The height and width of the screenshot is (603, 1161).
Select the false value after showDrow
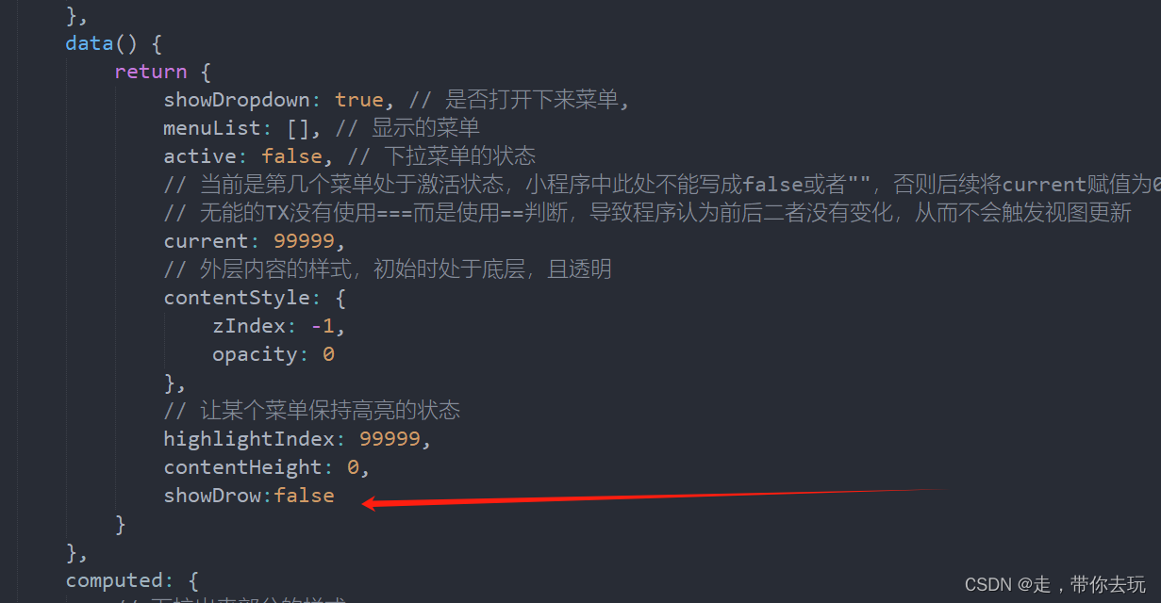point(304,496)
